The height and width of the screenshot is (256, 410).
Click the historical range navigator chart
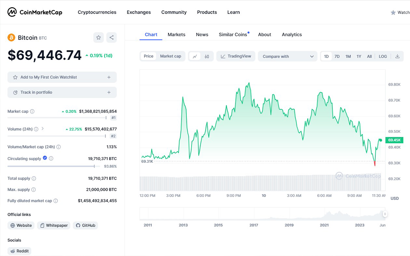click(262, 214)
